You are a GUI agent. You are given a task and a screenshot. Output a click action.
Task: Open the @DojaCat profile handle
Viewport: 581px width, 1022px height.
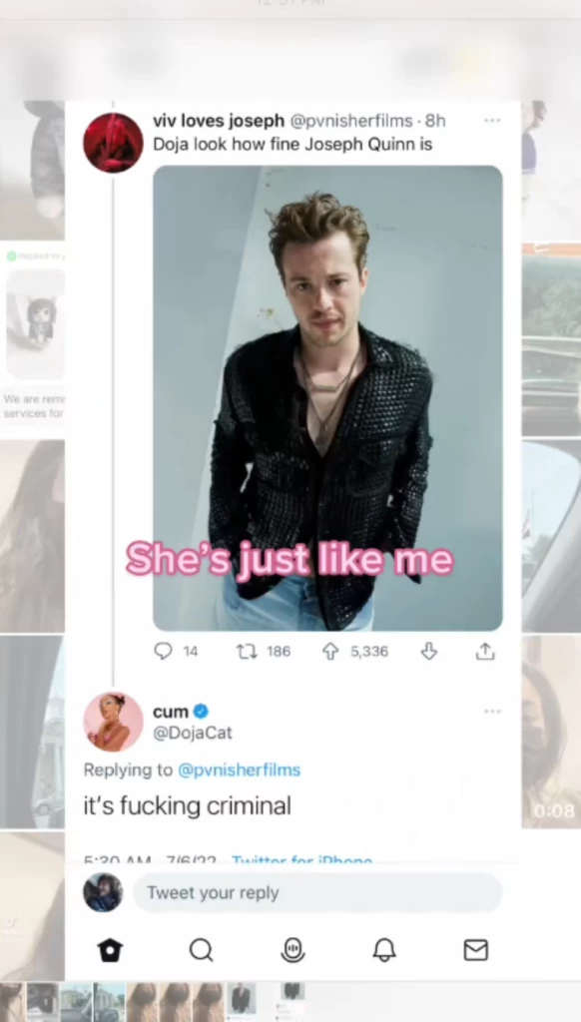(193, 733)
